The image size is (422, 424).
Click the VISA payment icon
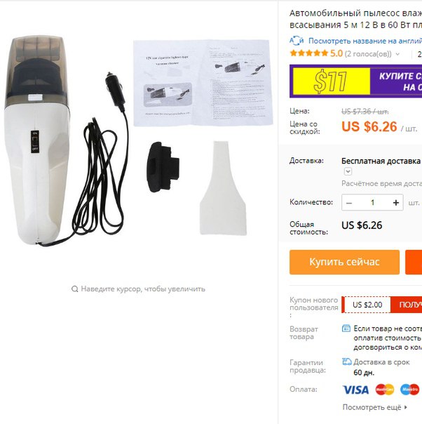pos(356,390)
